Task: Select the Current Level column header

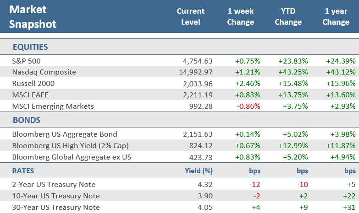Action: click(x=190, y=16)
